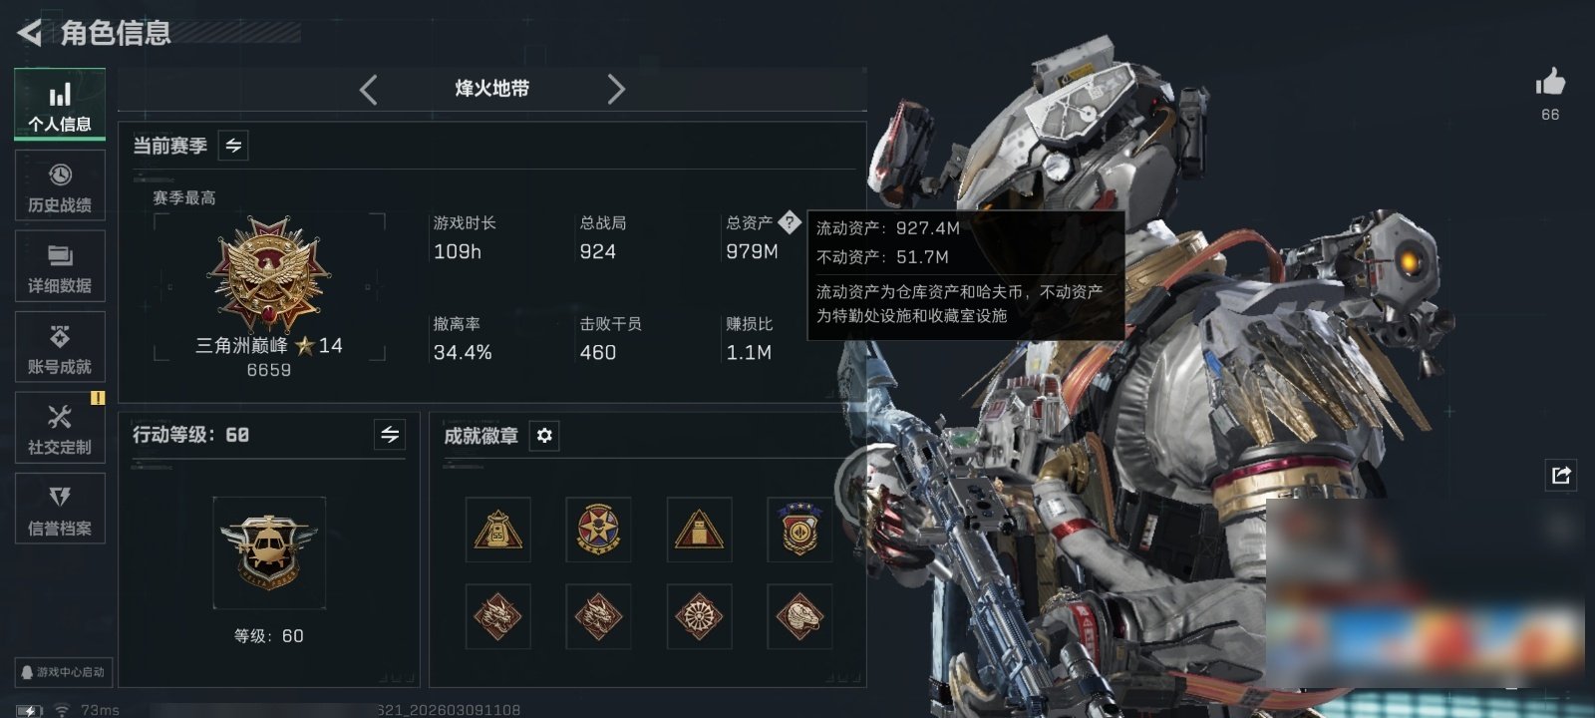Toggle the 行动等级 swap button
1595x718 pixels.
390,435
